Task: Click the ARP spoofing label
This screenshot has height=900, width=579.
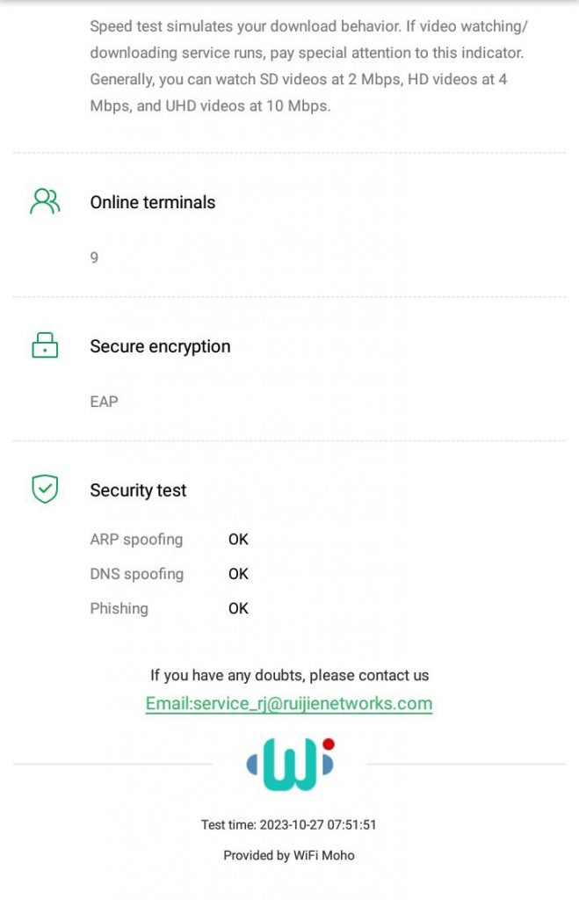Action: [x=136, y=540]
